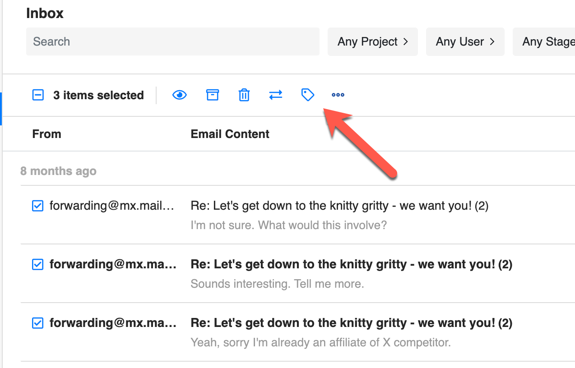
Task: Click the eye icon to mark as read
Action: (x=180, y=95)
